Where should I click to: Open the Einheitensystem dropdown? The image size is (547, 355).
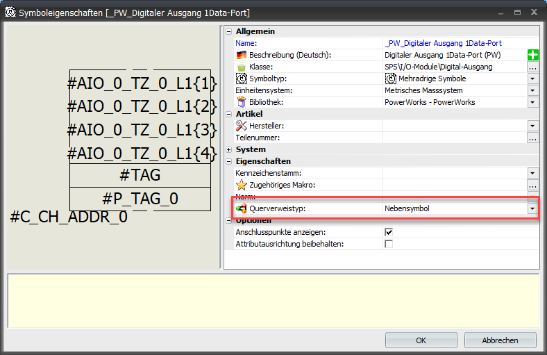click(x=532, y=90)
